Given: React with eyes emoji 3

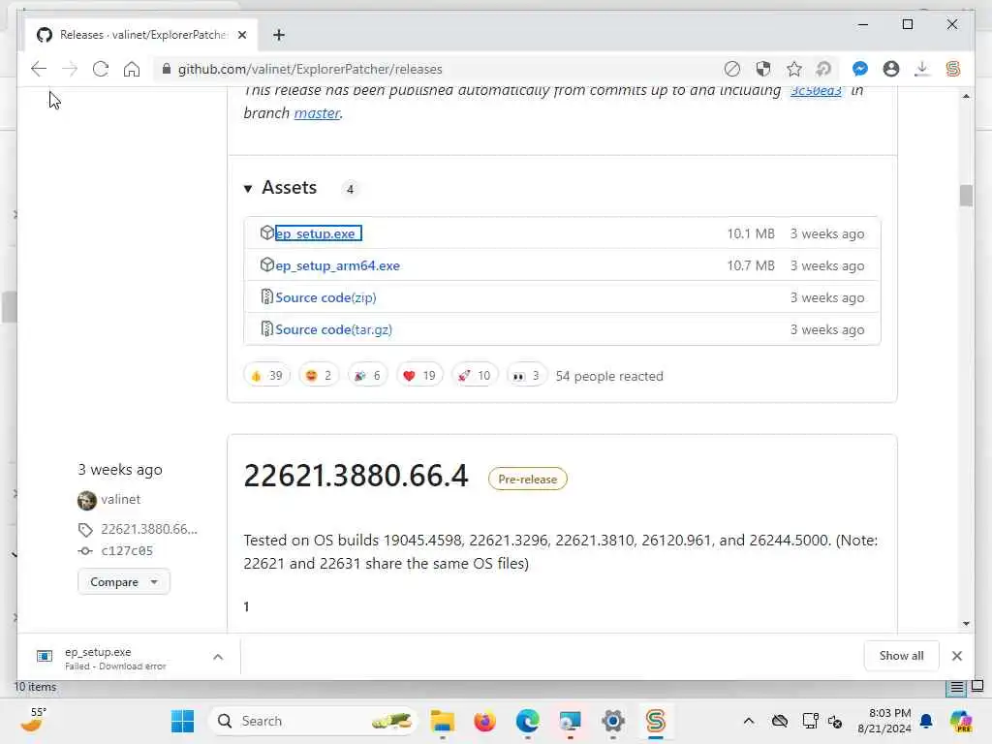Looking at the screenshot, I should pyautogui.click(x=526, y=376).
